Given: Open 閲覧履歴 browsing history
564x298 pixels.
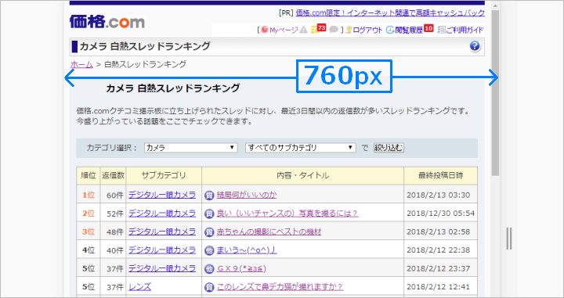Looking at the screenshot, I should click(x=409, y=31).
